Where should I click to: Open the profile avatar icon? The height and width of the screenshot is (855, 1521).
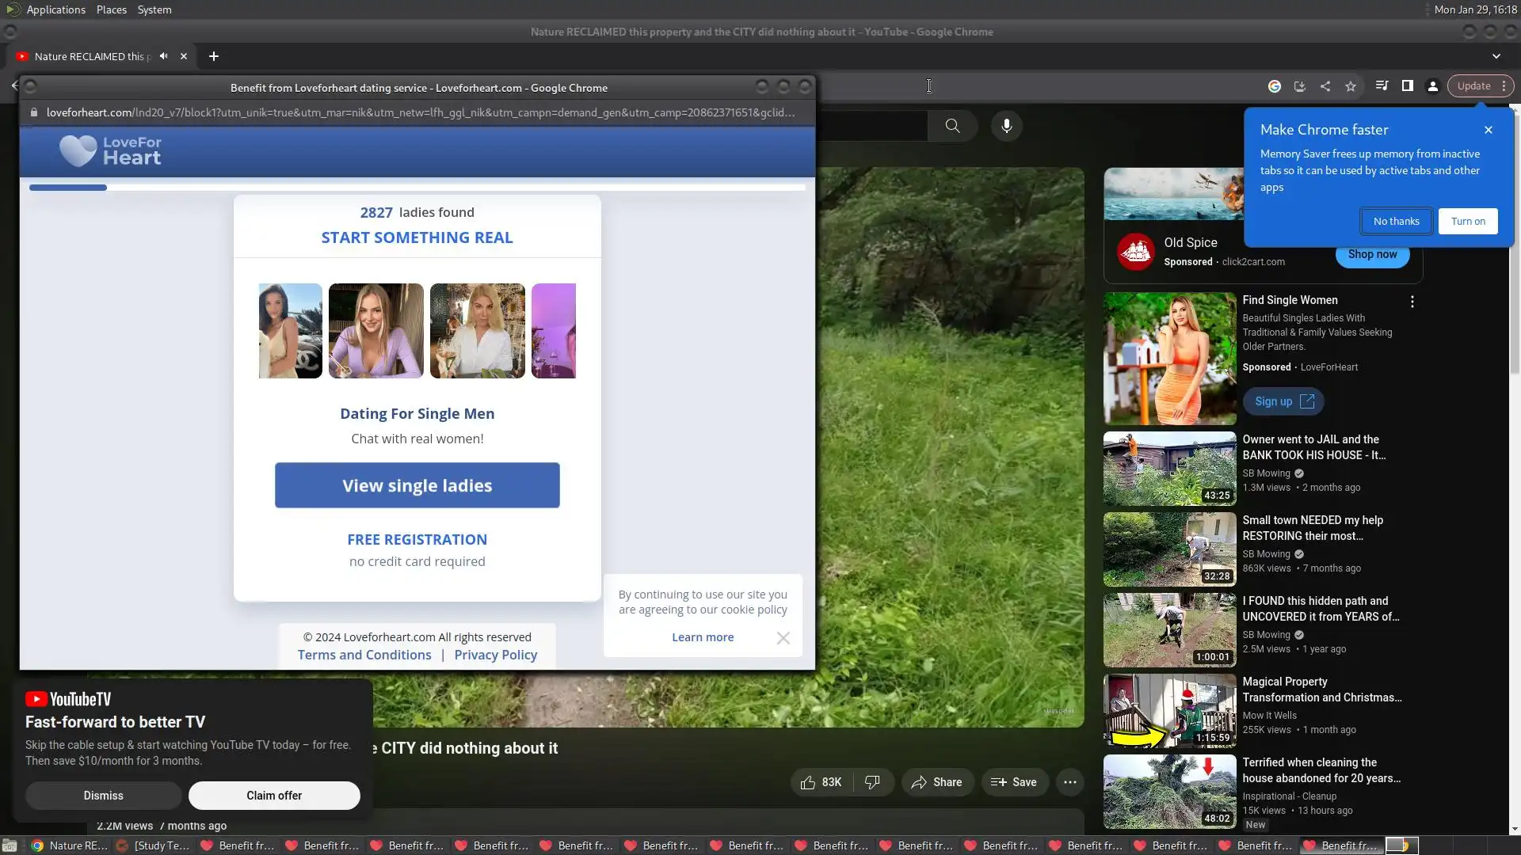click(x=1433, y=86)
